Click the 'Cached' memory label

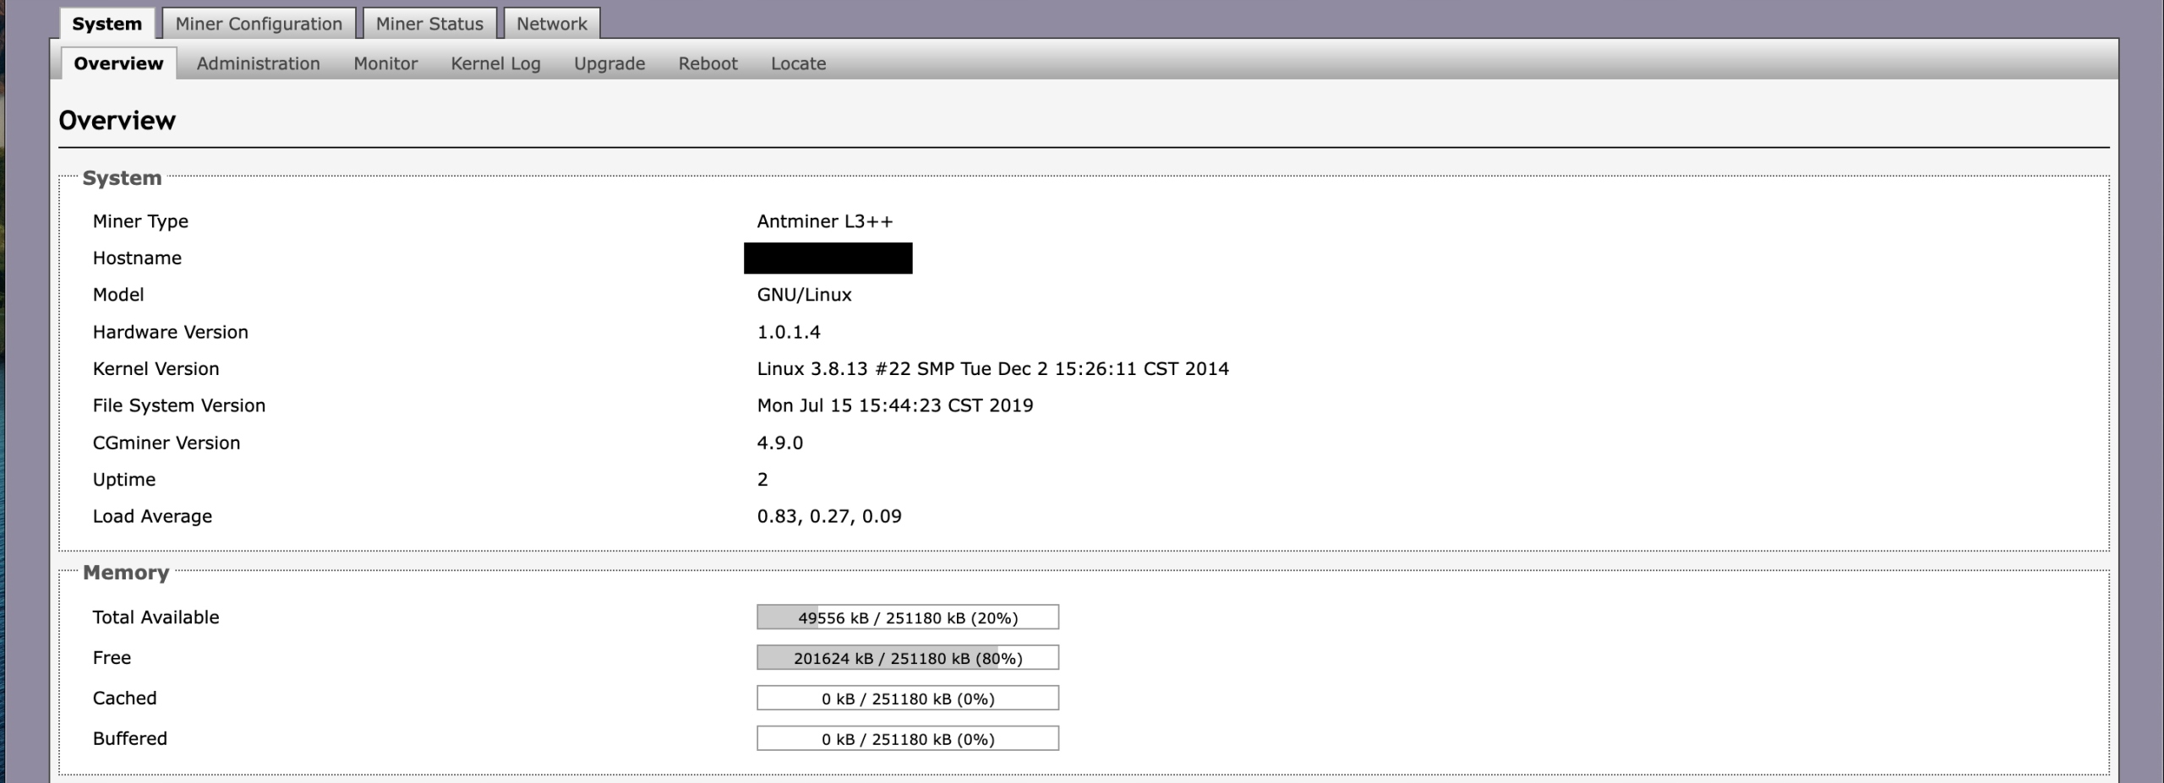[124, 699]
